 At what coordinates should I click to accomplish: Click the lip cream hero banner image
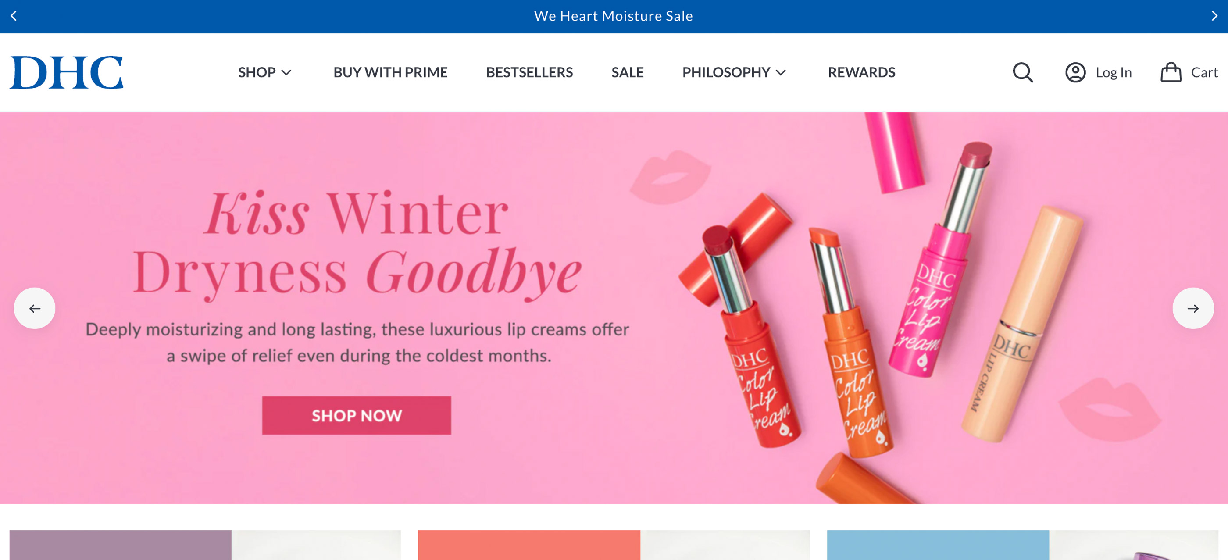(614, 308)
